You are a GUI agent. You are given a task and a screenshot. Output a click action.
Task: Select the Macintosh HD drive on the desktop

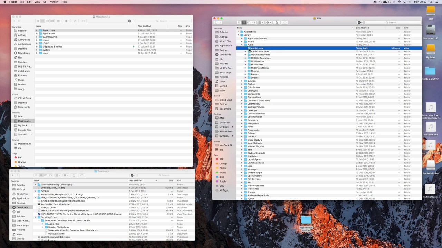point(431,30)
